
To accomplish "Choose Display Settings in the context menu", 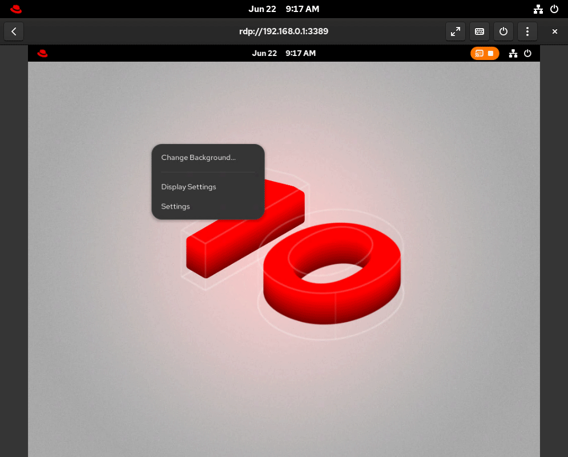I will [x=208, y=187].
